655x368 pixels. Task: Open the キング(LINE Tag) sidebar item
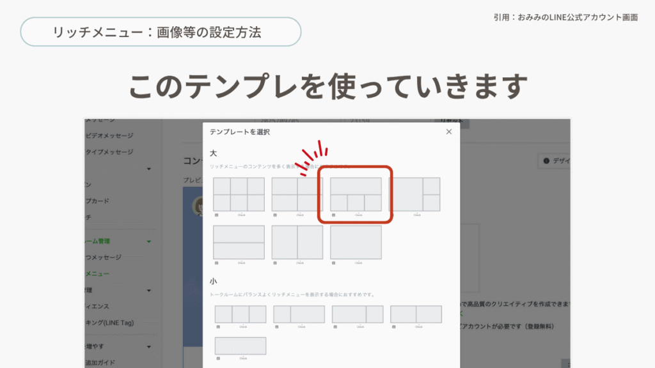(109, 323)
